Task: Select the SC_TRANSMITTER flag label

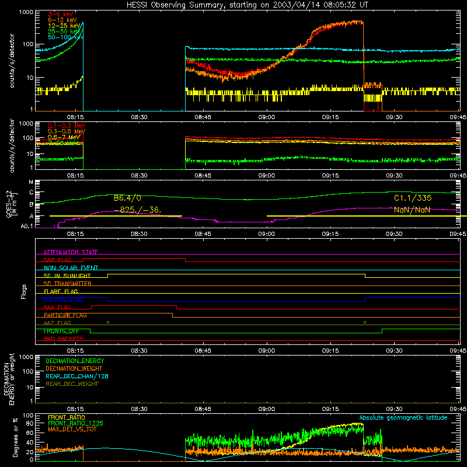Action: [68, 284]
